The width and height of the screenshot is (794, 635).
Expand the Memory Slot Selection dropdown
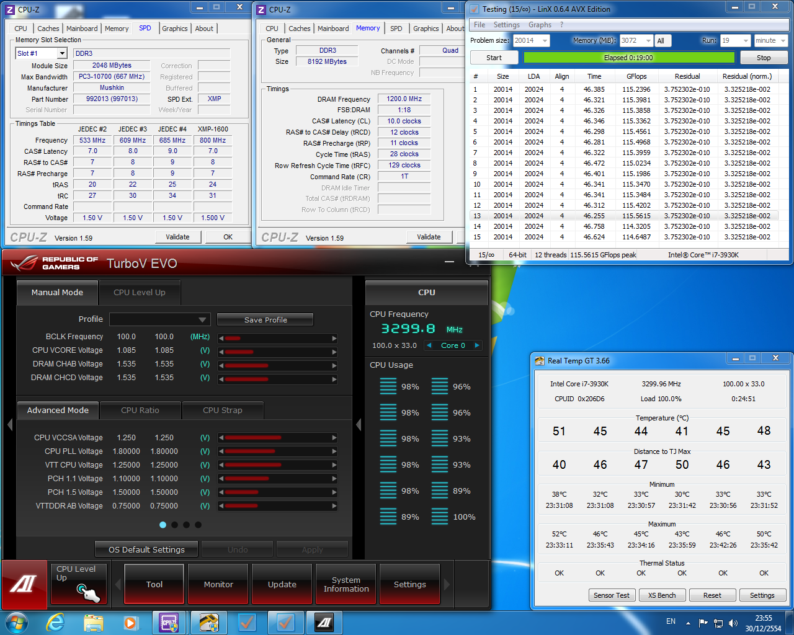(x=62, y=53)
